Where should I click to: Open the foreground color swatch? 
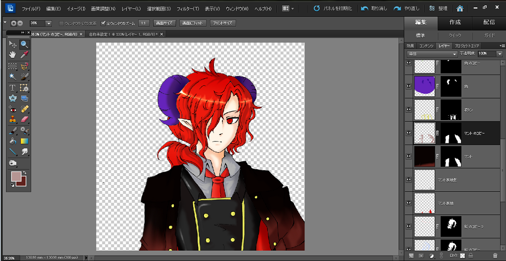tap(16, 175)
